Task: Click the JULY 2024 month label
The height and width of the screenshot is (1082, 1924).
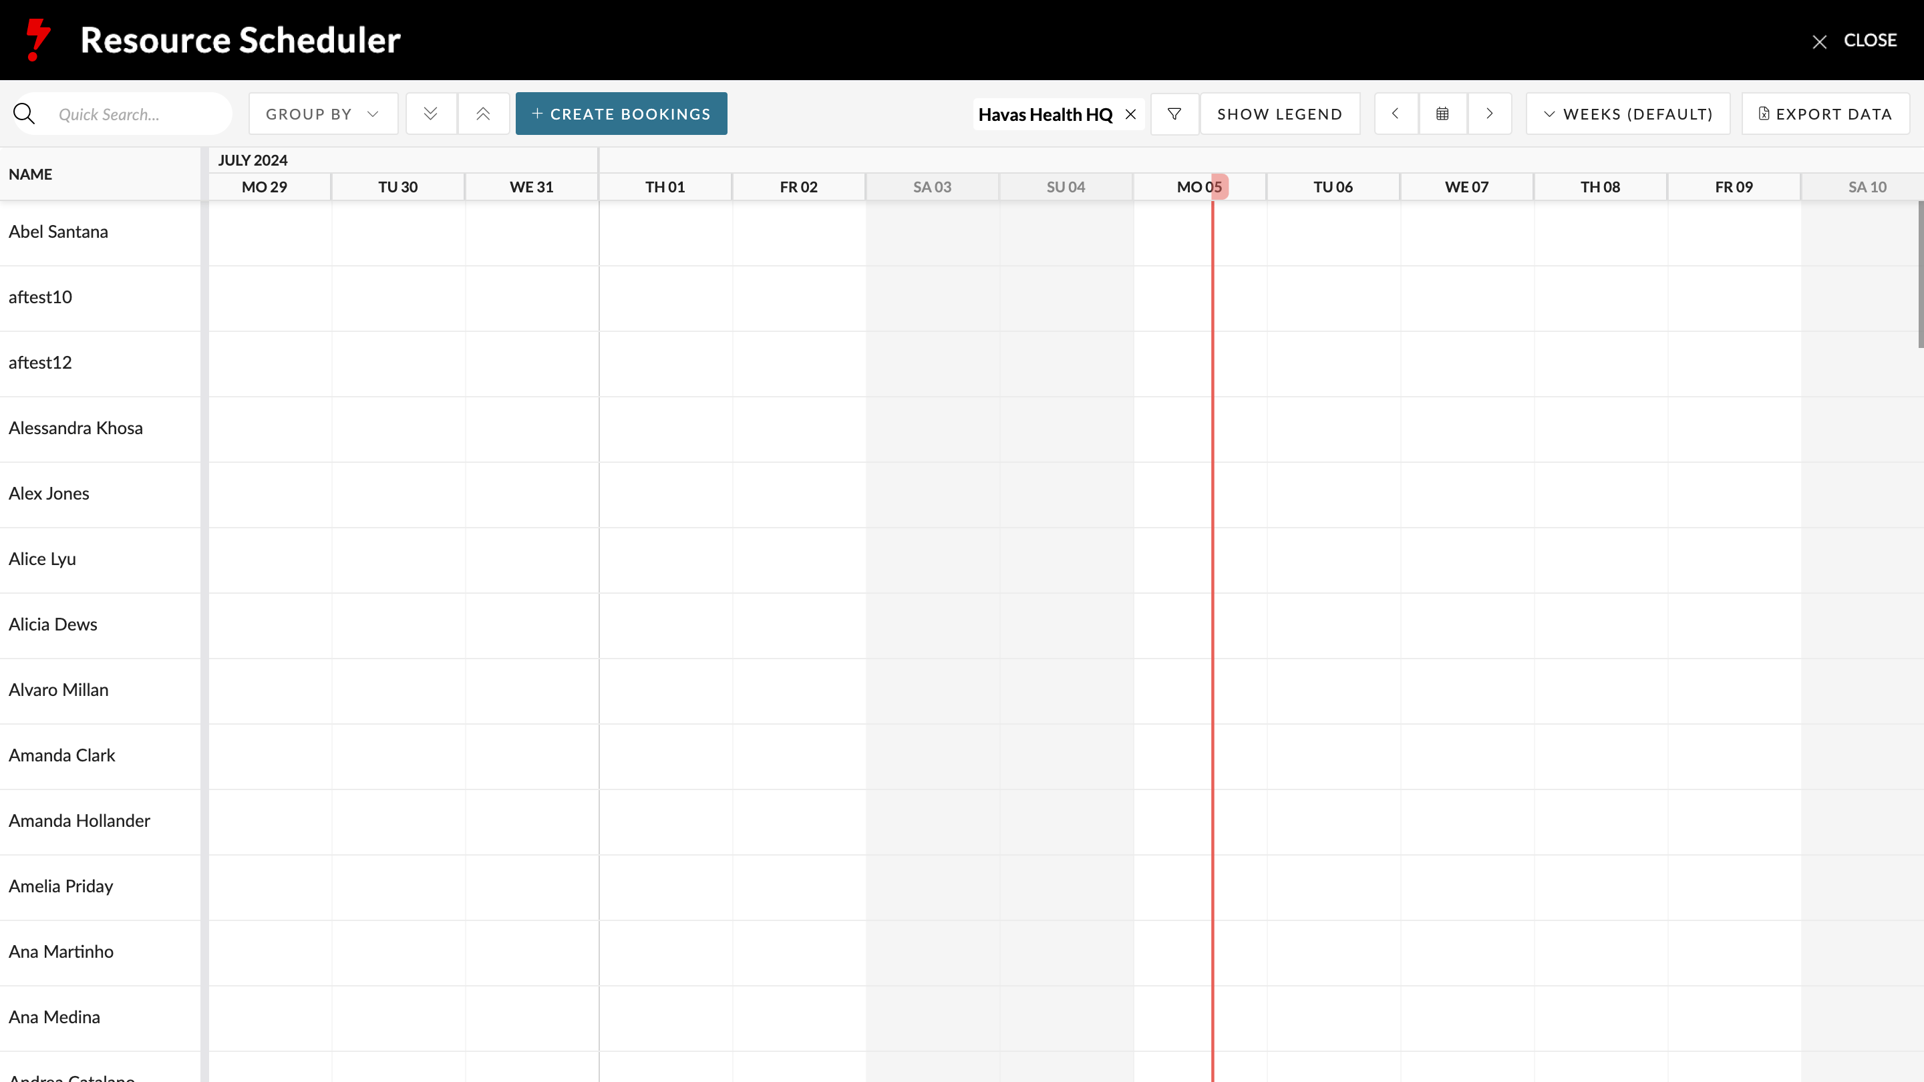Action: (253, 160)
